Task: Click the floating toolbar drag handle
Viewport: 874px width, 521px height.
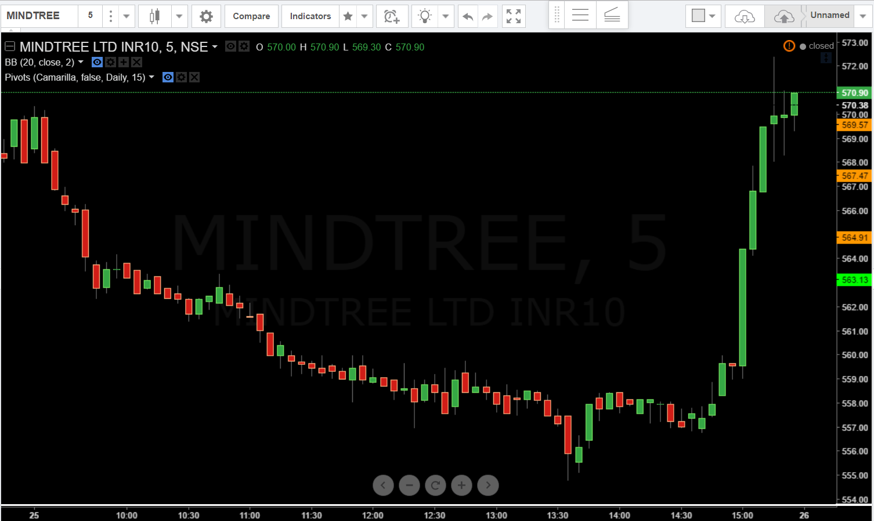Action: coord(557,15)
